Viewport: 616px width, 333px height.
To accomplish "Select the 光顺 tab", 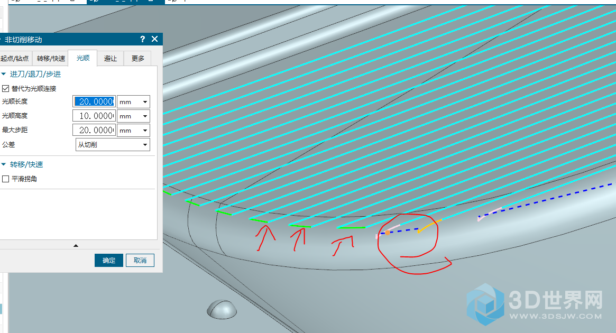I will pyautogui.click(x=83, y=58).
